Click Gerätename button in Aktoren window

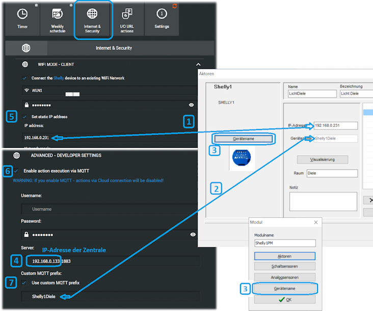tap(244, 139)
